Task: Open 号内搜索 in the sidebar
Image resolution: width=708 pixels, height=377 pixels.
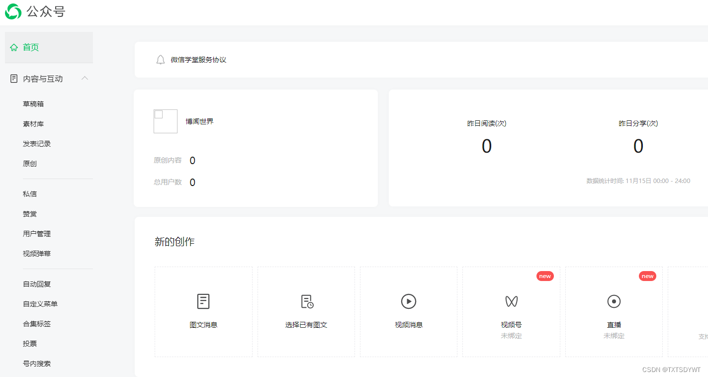Action: tap(37, 364)
